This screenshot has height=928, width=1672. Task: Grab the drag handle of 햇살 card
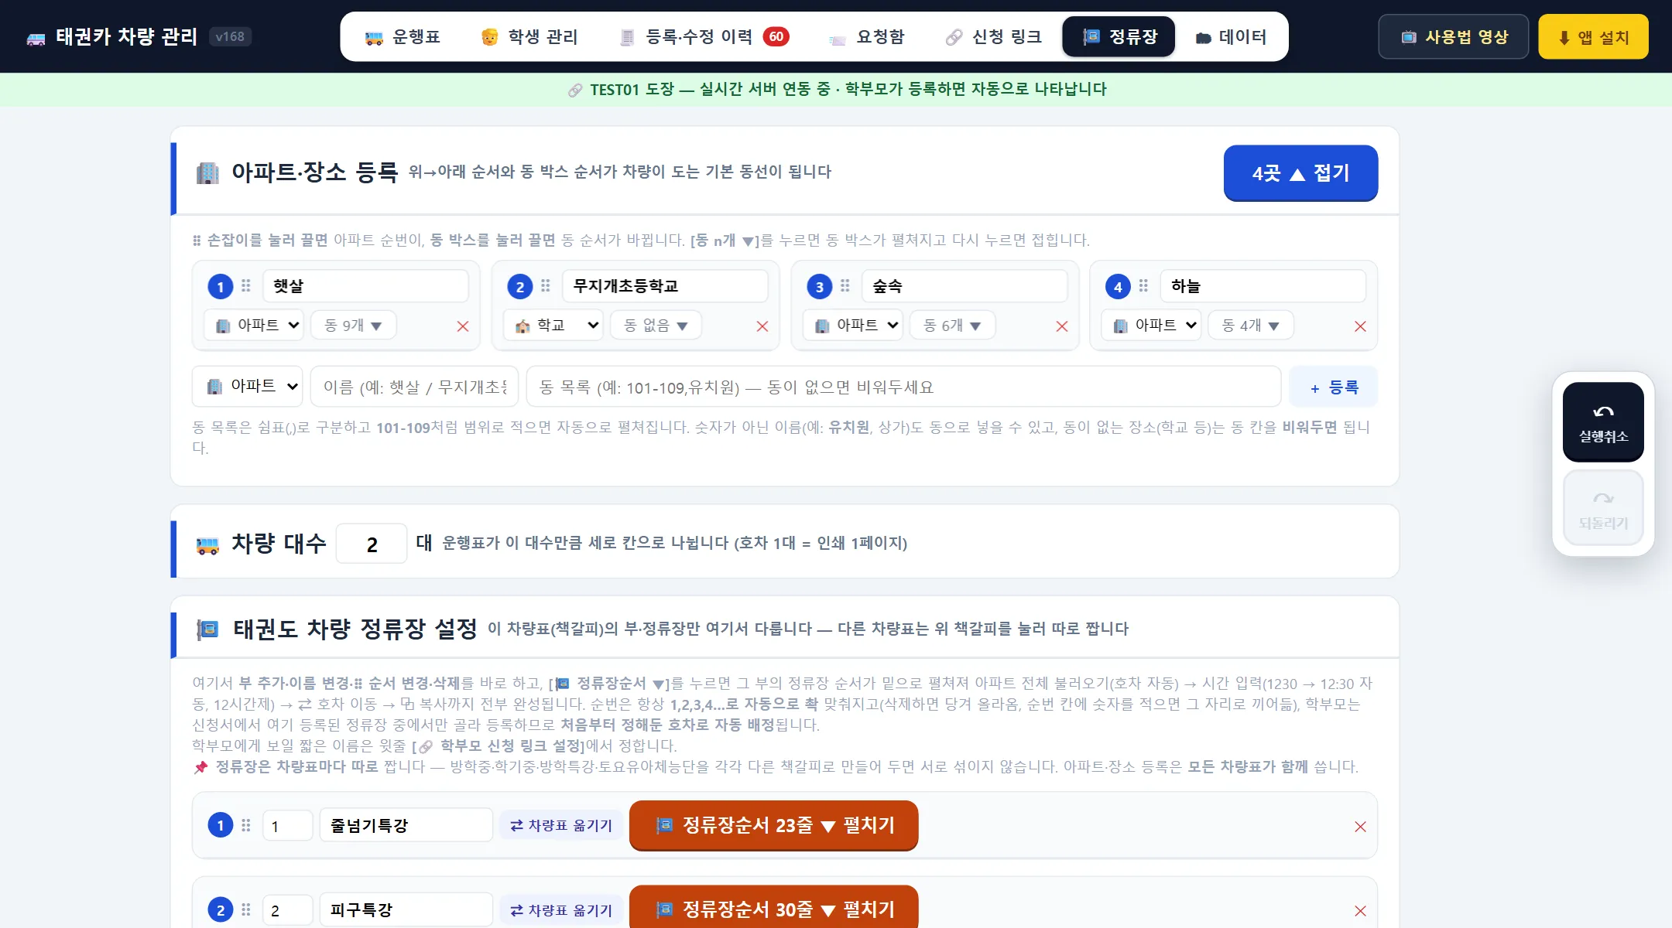[x=246, y=286]
